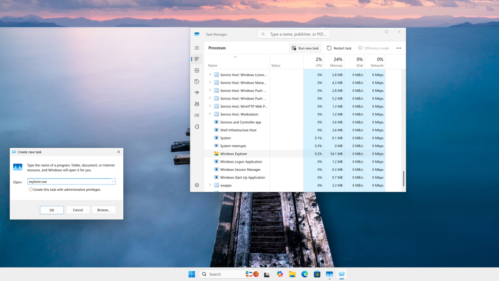
Task: Open the Users page in Task Manager
Action: [196, 104]
